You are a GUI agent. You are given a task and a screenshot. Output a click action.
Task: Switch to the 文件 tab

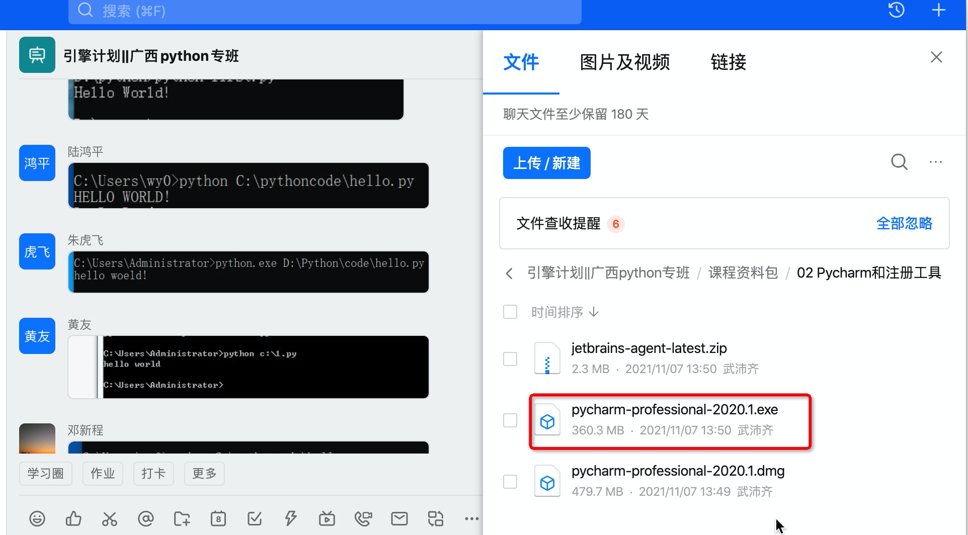pyautogui.click(x=521, y=62)
